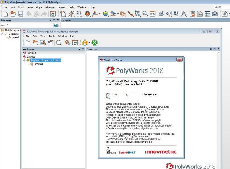Collapse the Coordinate systems tree node
This screenshot has width=230, height=169.
(2, 34)
